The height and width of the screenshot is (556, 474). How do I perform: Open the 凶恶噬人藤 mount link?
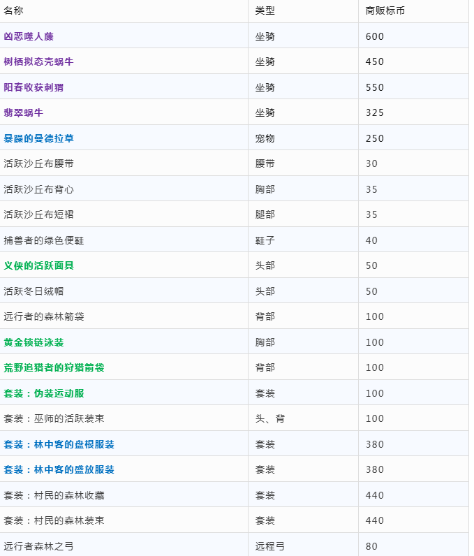[29, 36]
